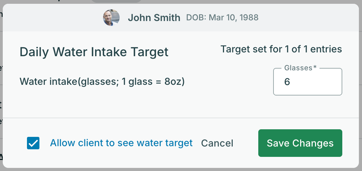Click John Smith's profile photo

111,18
